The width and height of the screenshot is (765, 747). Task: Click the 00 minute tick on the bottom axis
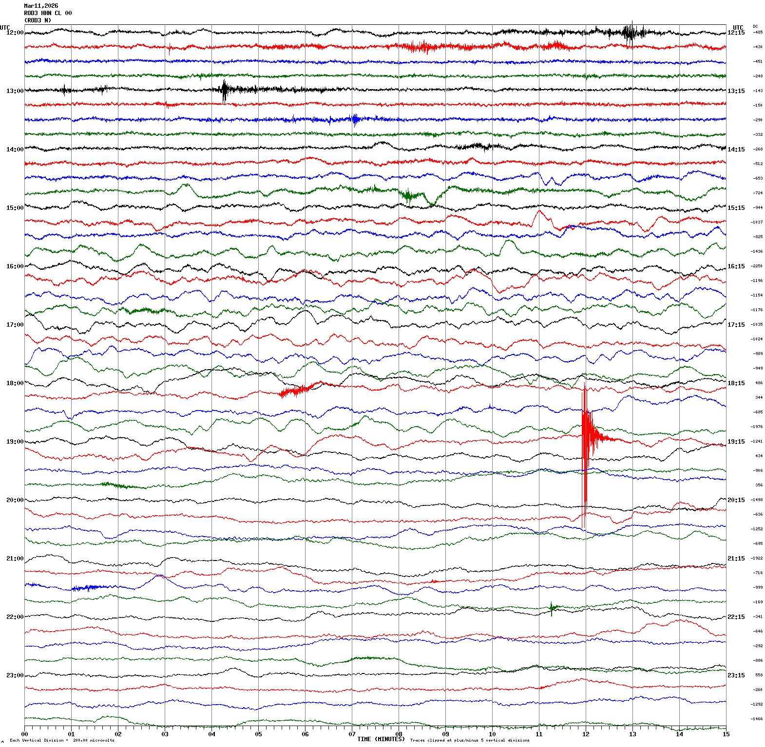(25, 734)
